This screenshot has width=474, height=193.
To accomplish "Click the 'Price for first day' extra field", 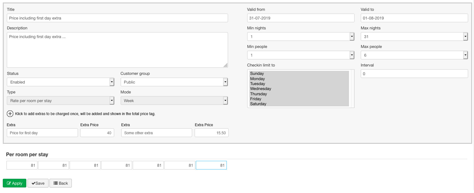I will 42,133.
